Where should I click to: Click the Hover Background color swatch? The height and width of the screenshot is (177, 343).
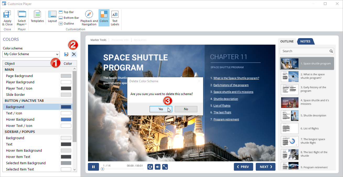tap(66, 120)
